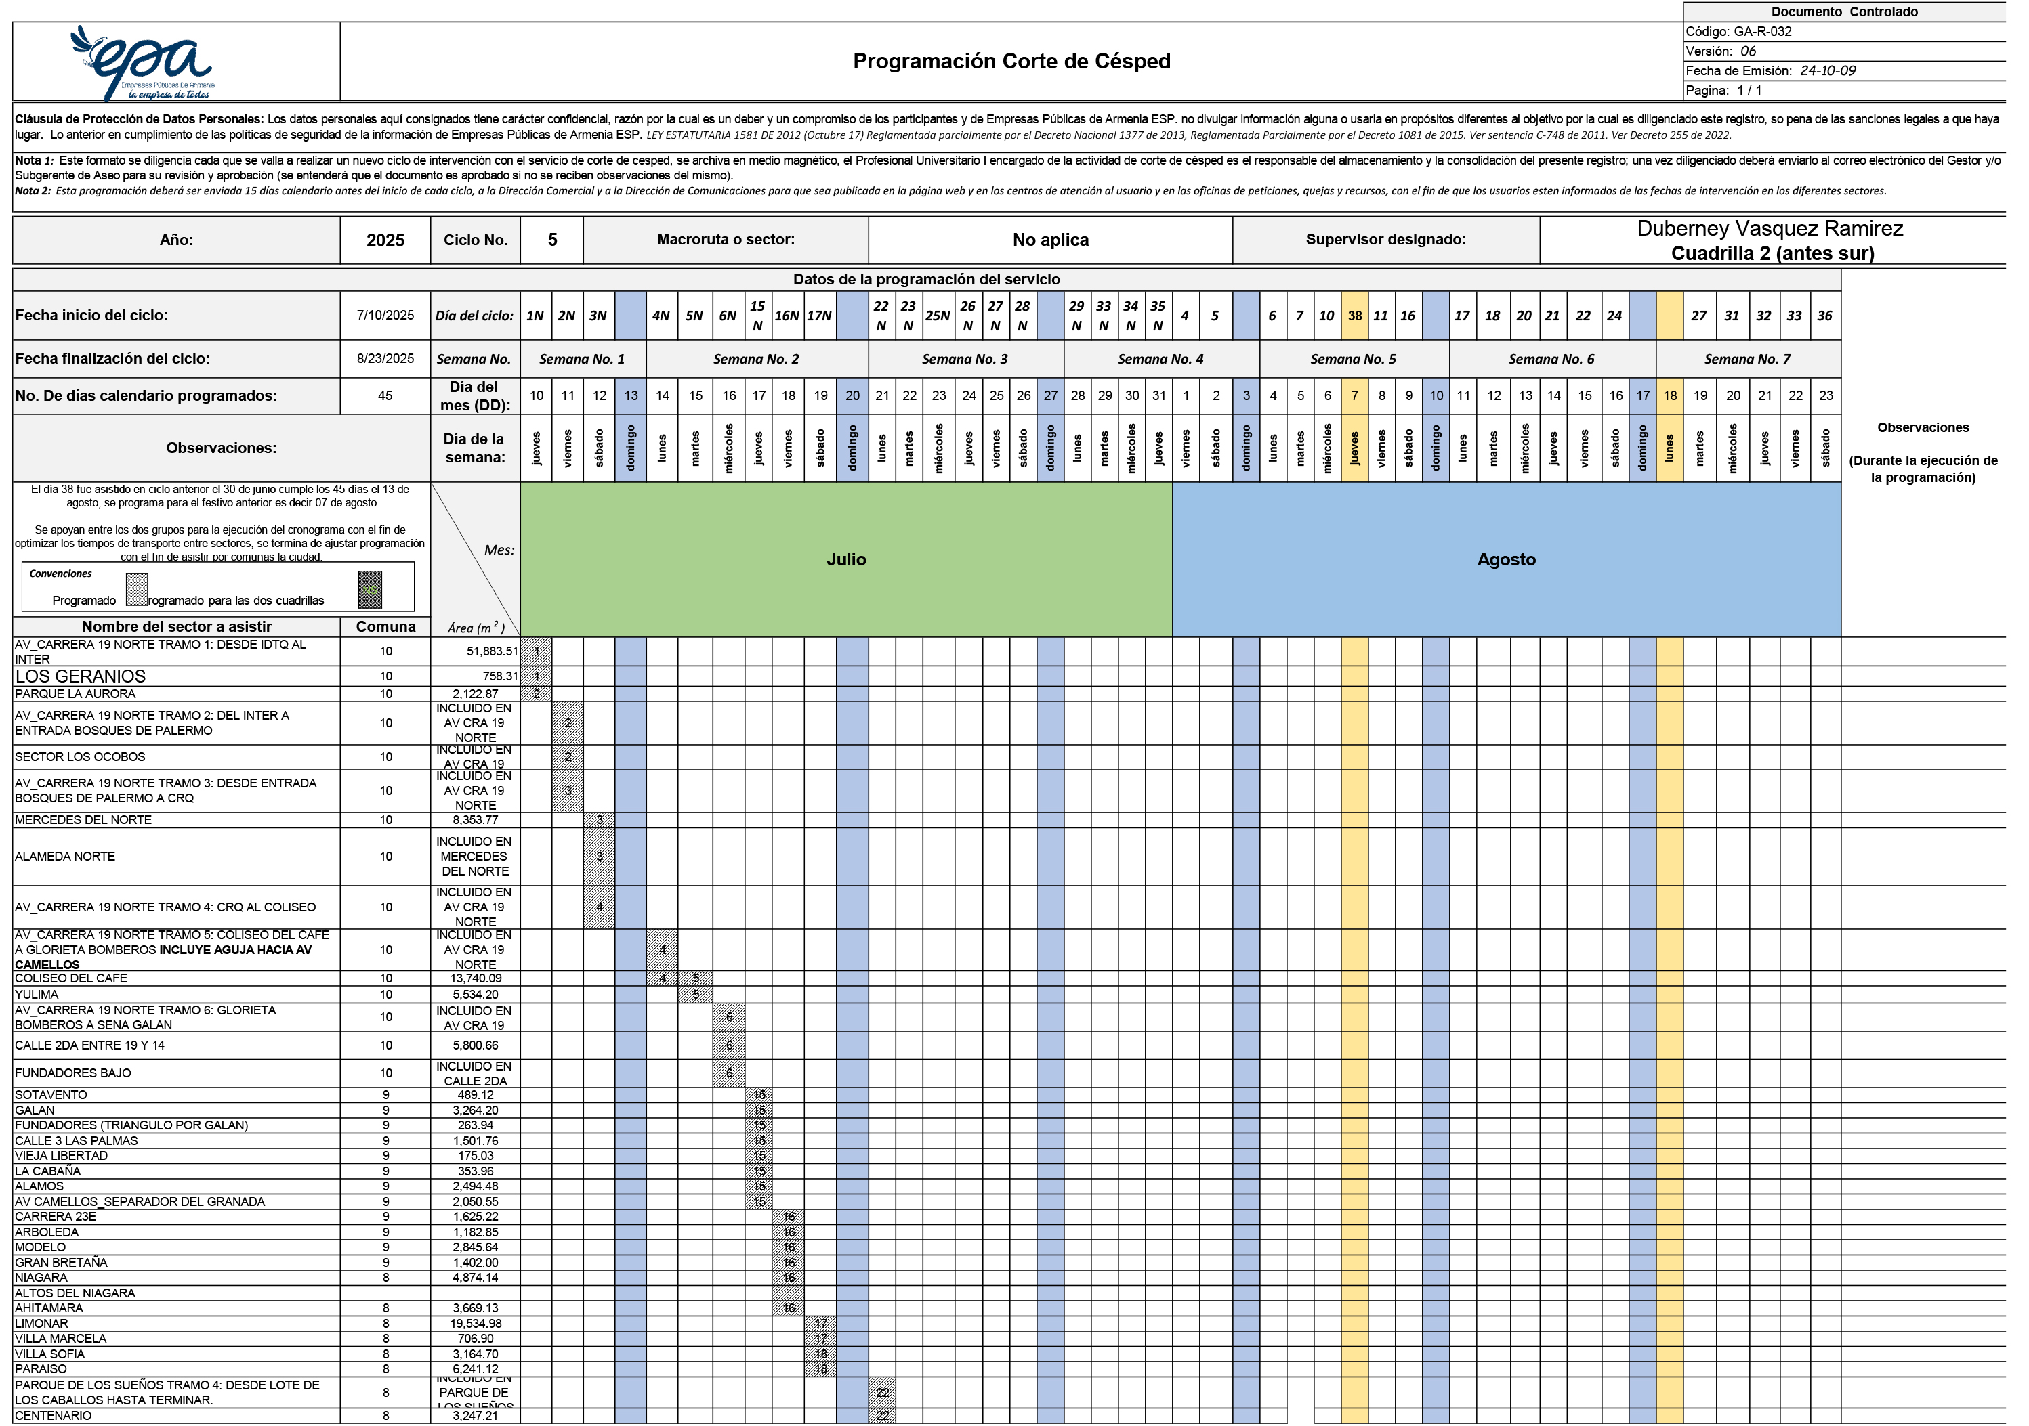Screen dimensions: 2029x1426
Task: Click the 'CENTENARIO' sector name
Action: pos(53,1415)
